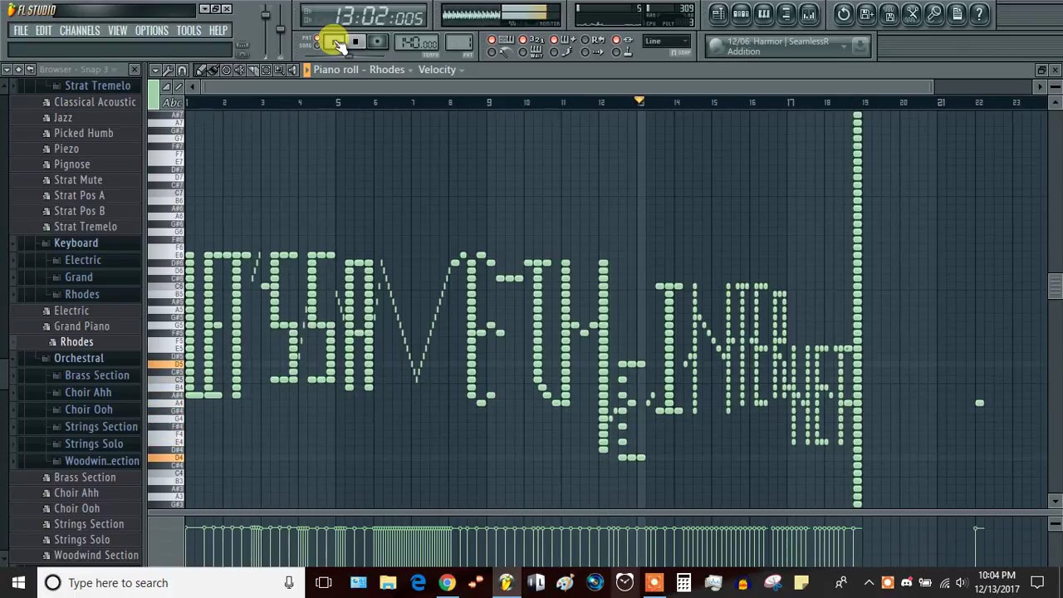
Task: Select Rhodes under Grand Piano
Action: point(76,341)
